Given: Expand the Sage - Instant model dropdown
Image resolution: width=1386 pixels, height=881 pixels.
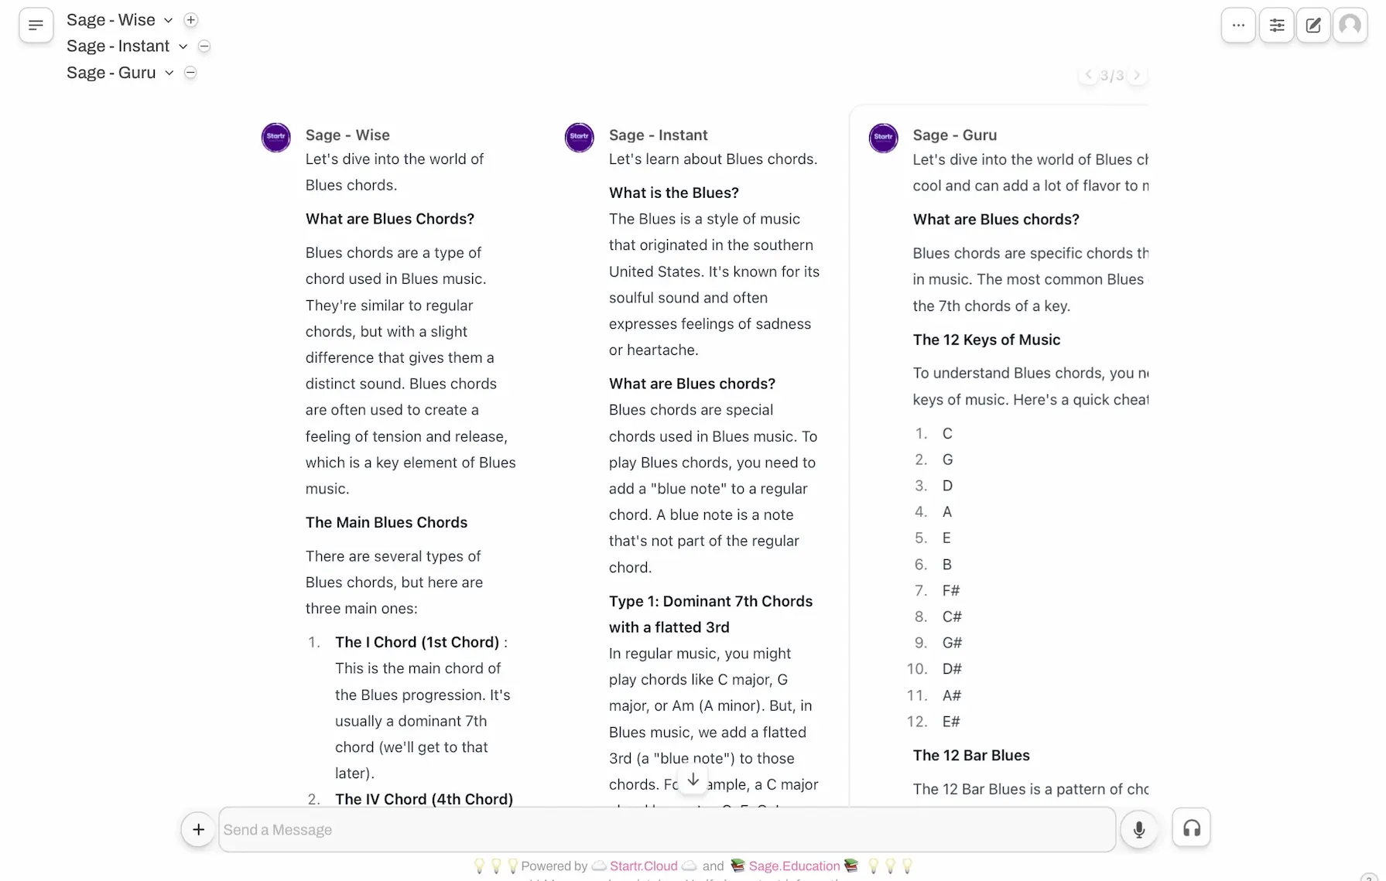Looking at the screenshot, I should pyautogui.click(x=183, y=46).
